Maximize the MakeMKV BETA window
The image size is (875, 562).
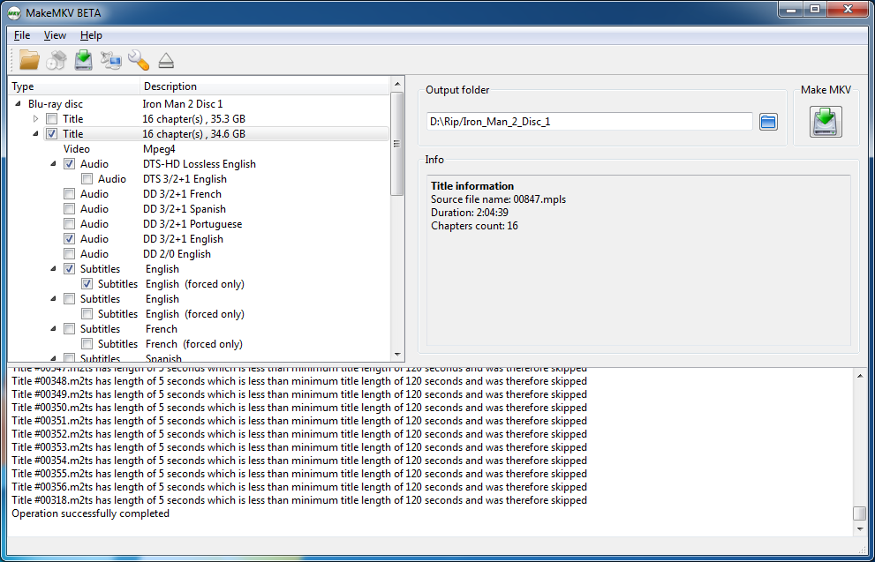click(x=815, y=10)
